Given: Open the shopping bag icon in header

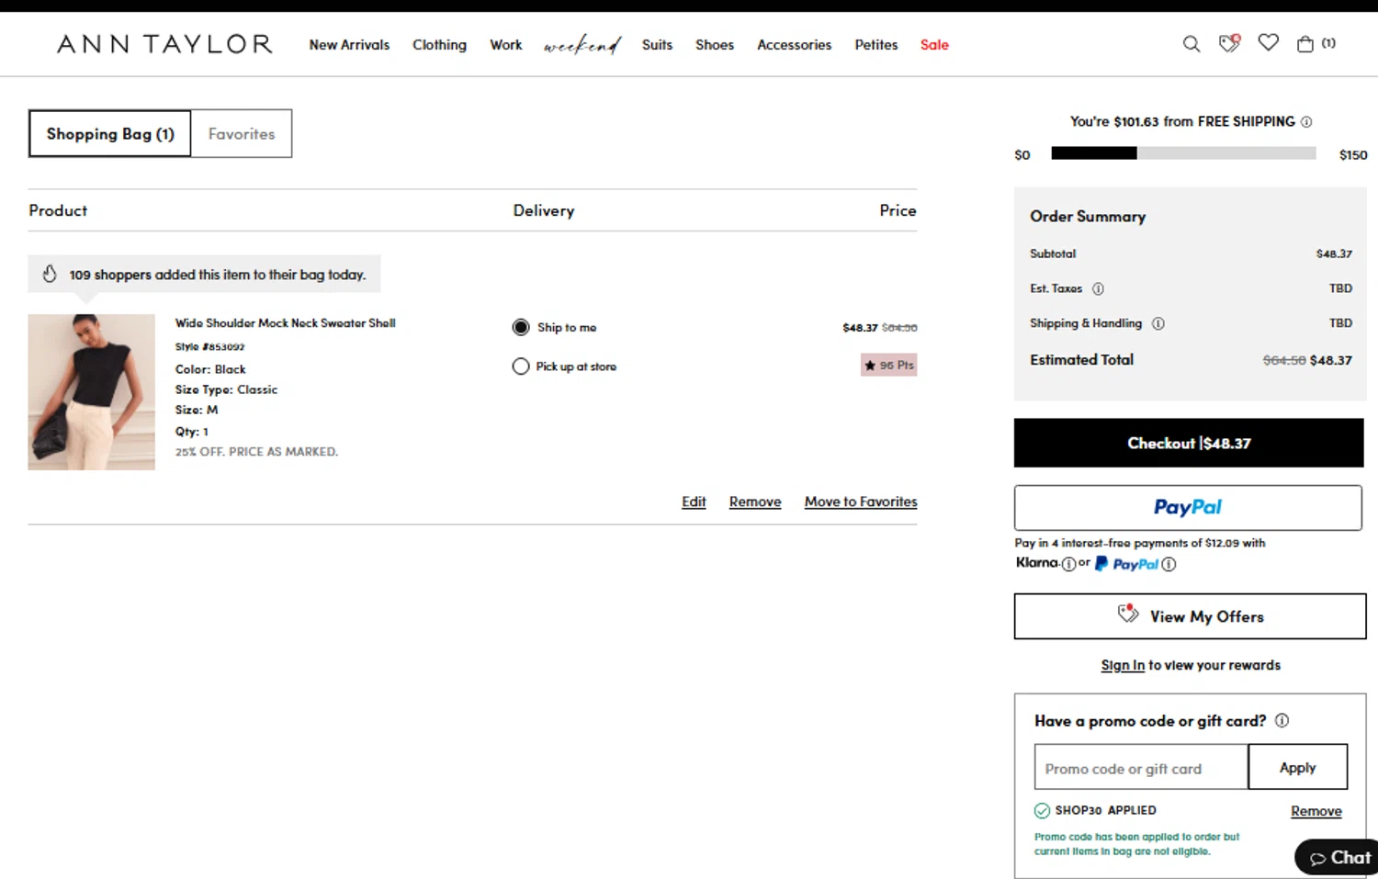Looking at the screenshot, I should [x=1305, y=44].
